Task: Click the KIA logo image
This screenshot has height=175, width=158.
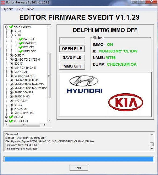Action: (x=126, y=102)
